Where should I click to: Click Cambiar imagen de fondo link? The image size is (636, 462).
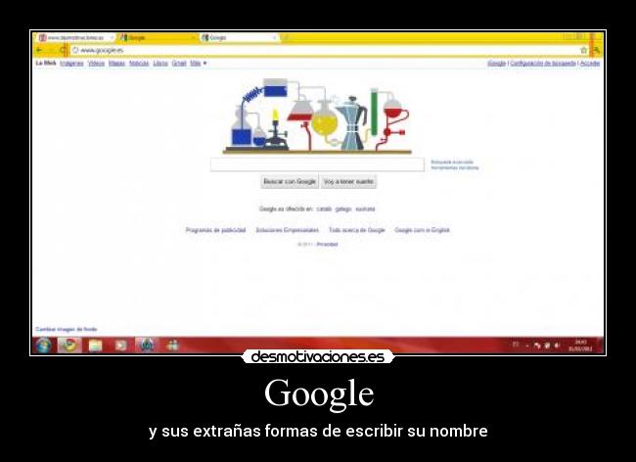[67, 329]
